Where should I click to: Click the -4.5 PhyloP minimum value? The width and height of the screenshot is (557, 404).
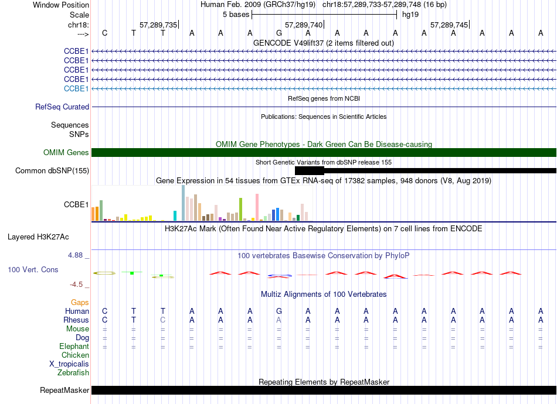click(76, 285)
